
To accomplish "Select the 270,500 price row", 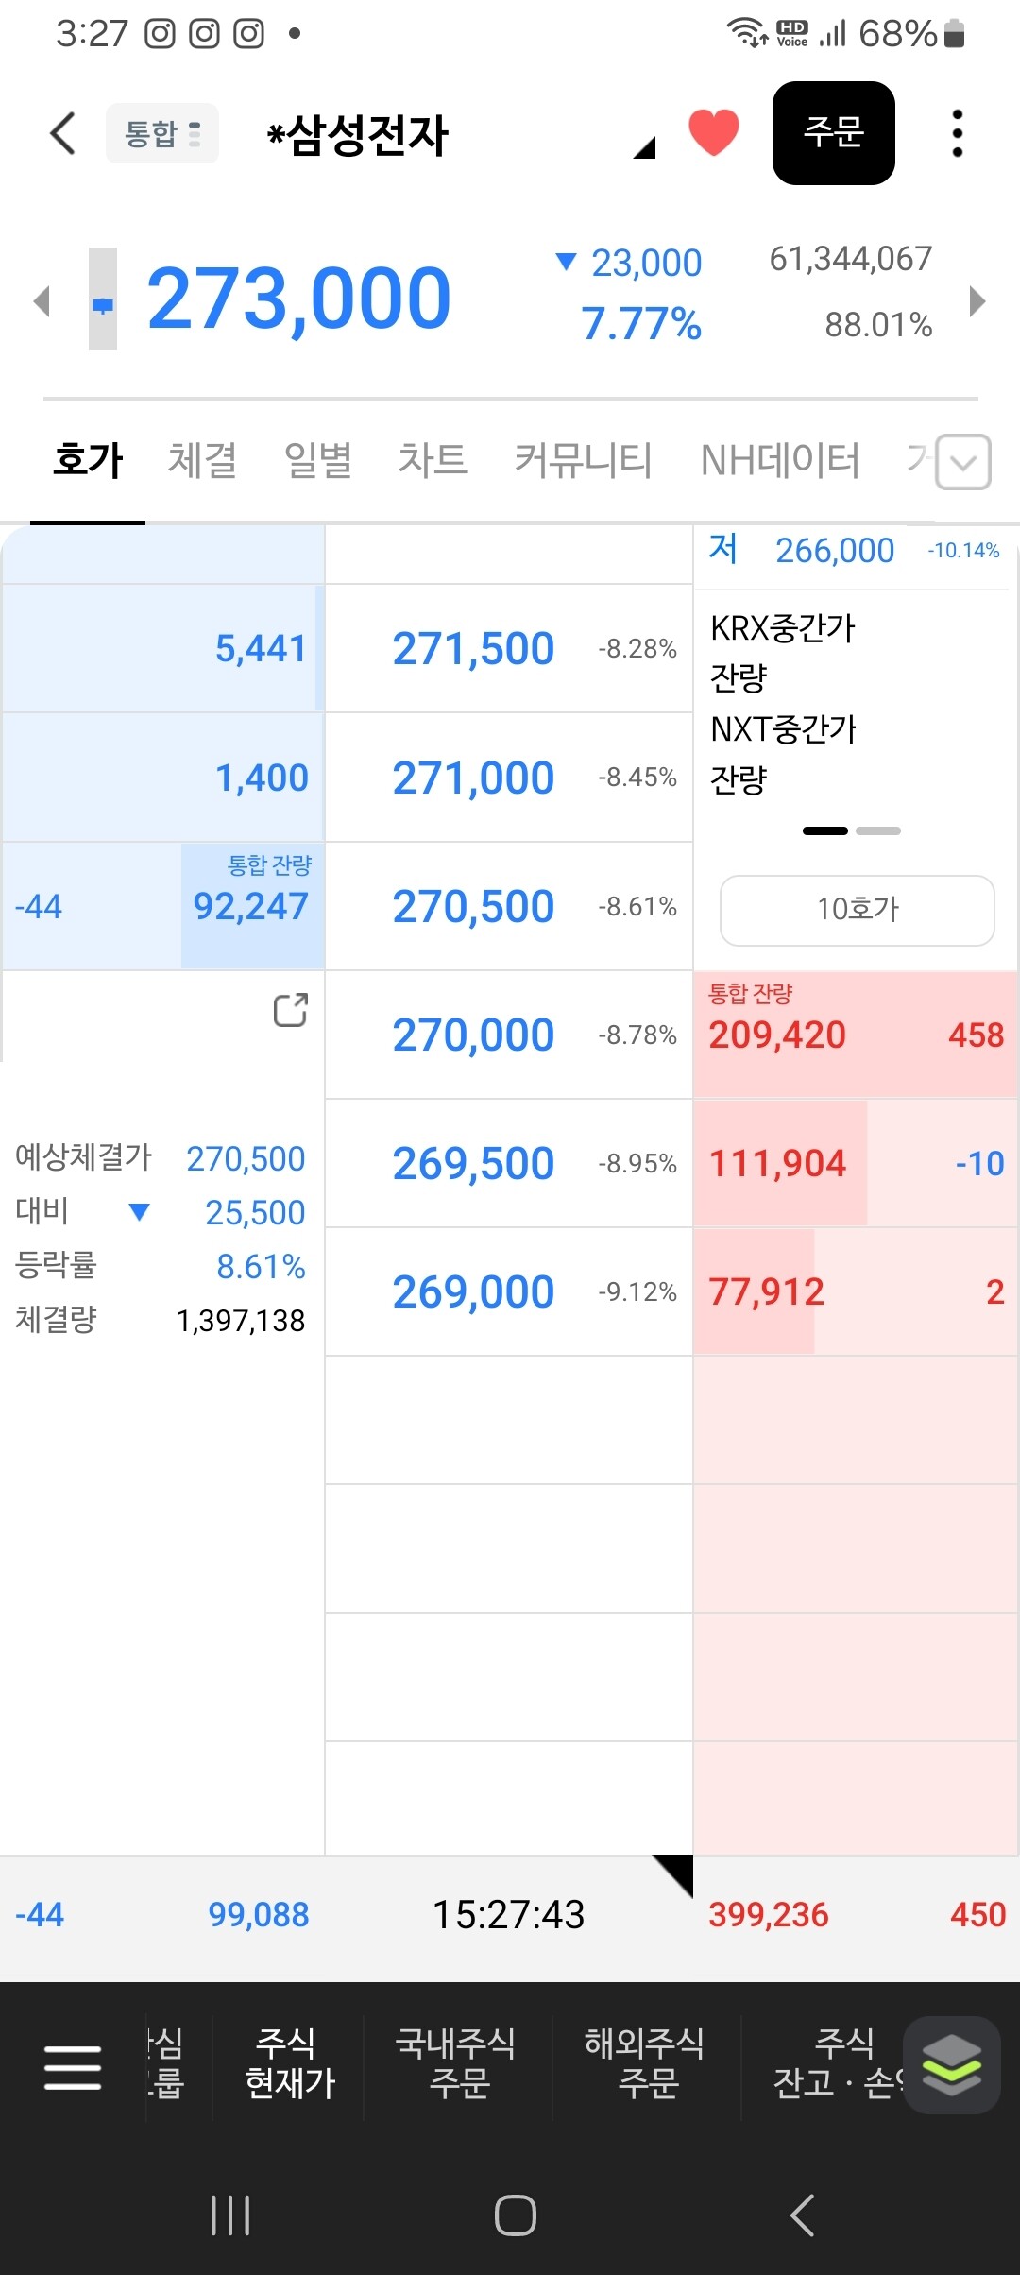I will coord(509,906).
